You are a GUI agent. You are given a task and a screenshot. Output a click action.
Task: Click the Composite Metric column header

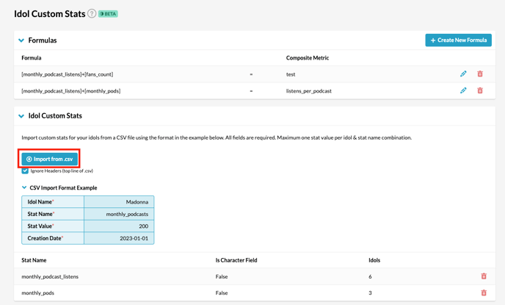pos(308,58)
